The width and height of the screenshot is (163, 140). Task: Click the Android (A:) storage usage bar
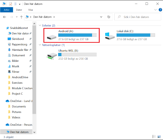(x=77, y=35)
